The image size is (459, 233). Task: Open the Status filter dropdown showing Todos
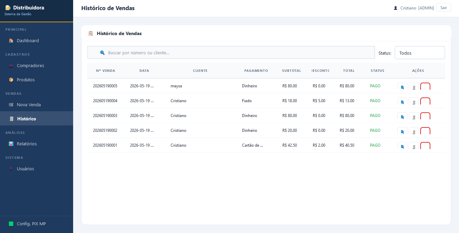point(420,53)
